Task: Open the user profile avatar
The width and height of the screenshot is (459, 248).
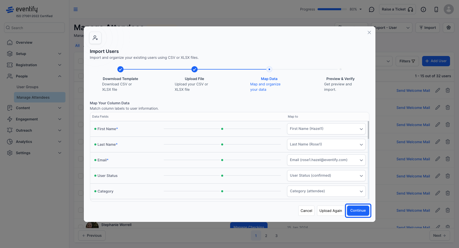Action: click(449, 9)
